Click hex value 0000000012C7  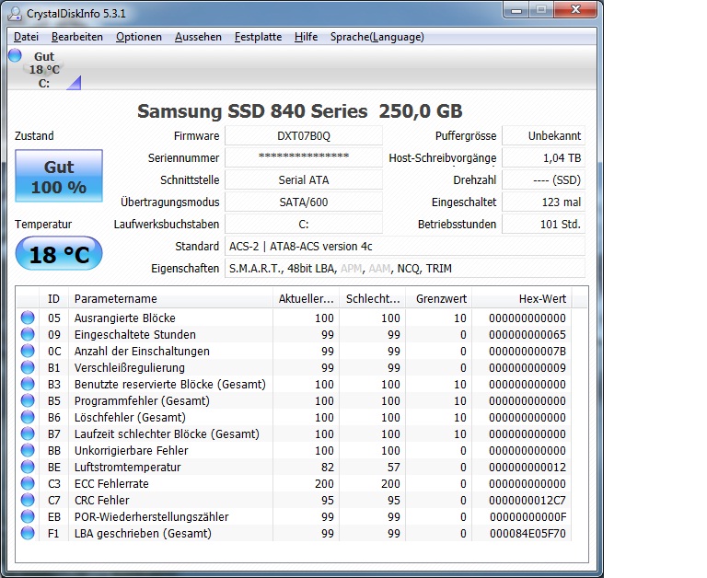pyautogui.click(x=527, y=501)
